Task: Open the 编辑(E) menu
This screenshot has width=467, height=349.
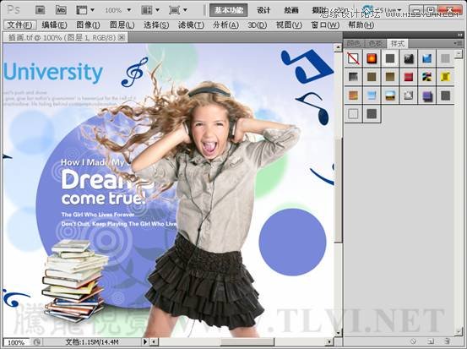Action: point(54,25)
